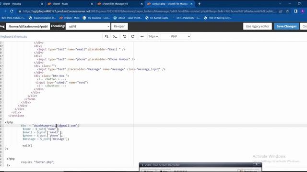The width and height of the screenshot is (307, 172).
Task: Click the closing </section> tag line
Action: (x=16, y=116)
